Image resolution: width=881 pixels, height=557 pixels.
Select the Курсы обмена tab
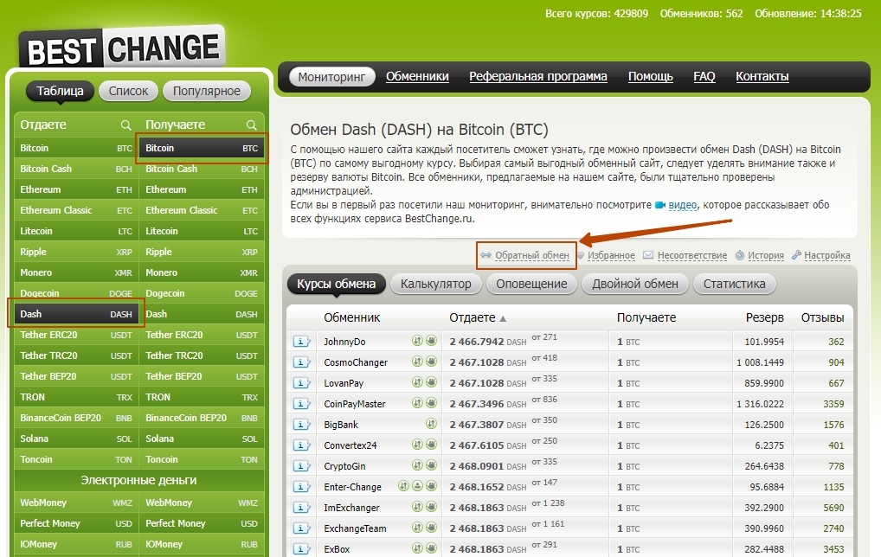(336, 284)
